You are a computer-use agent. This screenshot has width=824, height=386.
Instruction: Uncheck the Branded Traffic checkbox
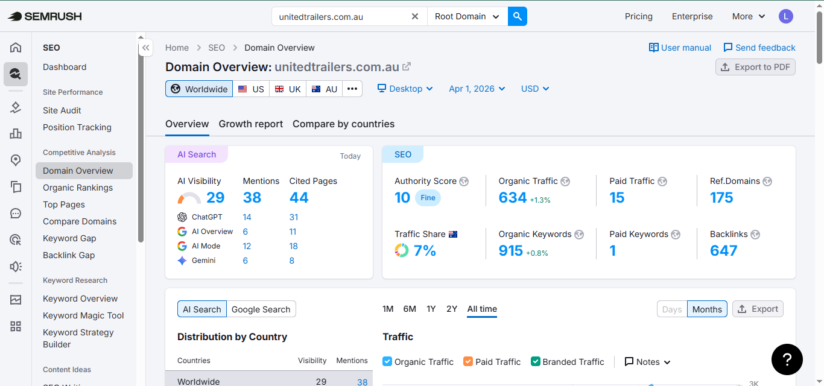[x=535, y=361]
